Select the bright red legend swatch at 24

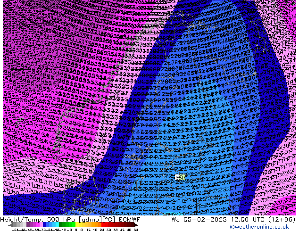[103, 225]
